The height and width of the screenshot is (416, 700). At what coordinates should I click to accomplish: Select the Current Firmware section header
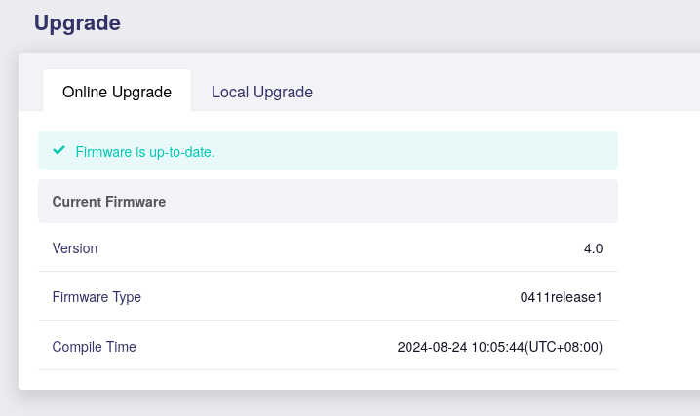click(108, 202)
